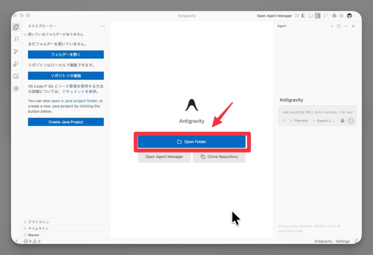
Task: Click Antigravity - Settings in status bar
Action: [332, 241]
